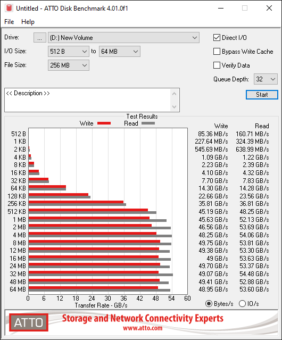Open the Queue Depth dropdown
The image size is (282, 340).
pyautogui.click(x=266, y=79)
